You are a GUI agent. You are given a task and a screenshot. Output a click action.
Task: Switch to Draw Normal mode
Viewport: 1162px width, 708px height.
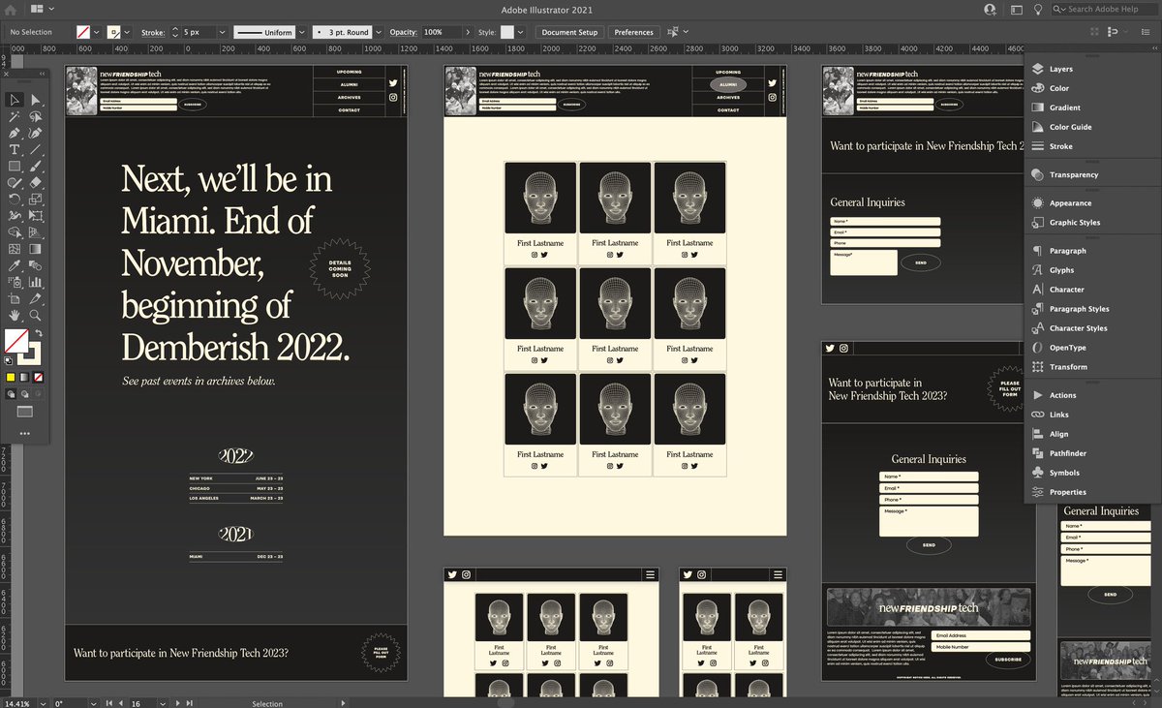tap(11, 394)
